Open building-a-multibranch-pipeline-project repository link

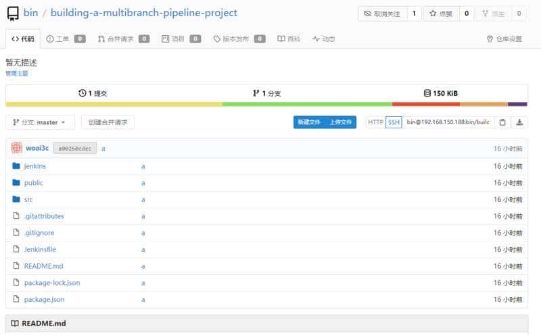click(144, 13)
